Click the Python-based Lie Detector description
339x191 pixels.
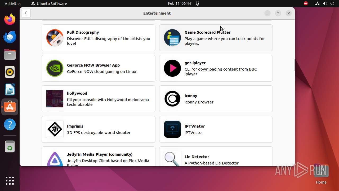coord(212,163)
